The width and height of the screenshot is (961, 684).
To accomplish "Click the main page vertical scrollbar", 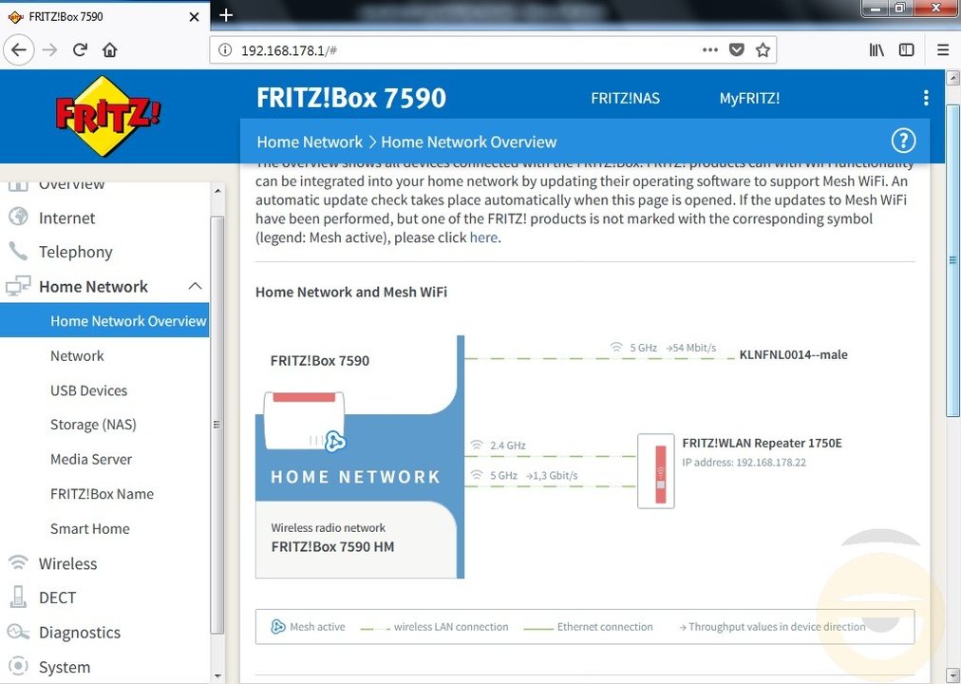I will coord(953,260).
